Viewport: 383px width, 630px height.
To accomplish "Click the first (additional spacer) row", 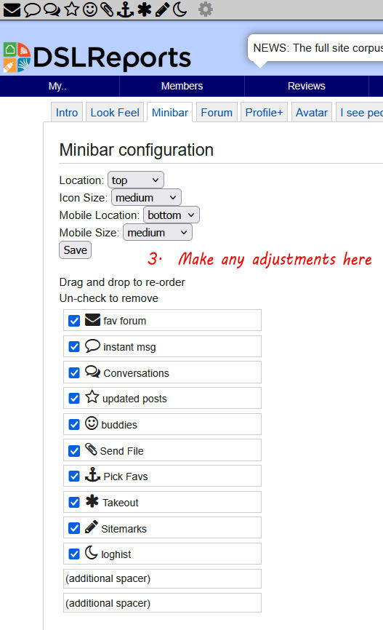I will coord(162,578).
